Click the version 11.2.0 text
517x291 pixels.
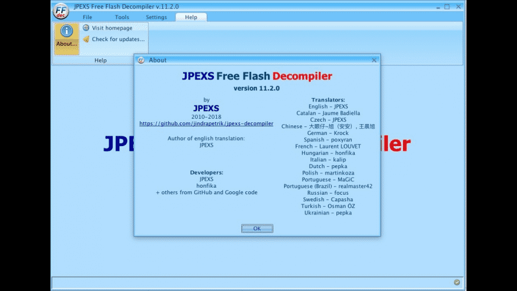point(257,88)
